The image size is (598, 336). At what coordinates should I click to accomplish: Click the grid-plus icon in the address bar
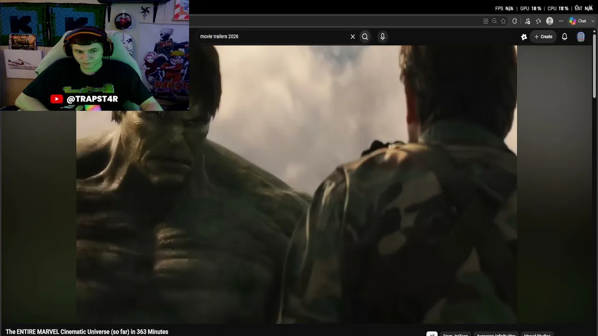[x=486, y=21]
